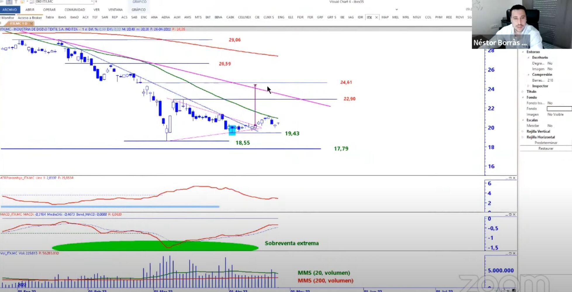Screen dimensions: 572x292
Task: Open the Acceso a Broker tab
Action: pyautogui.click(x=30, y=18)
